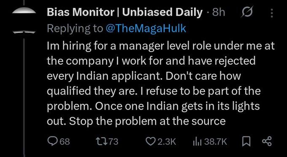Open the share icon for this post
Screen dimensions: 287x157
[x=267, y=141]
